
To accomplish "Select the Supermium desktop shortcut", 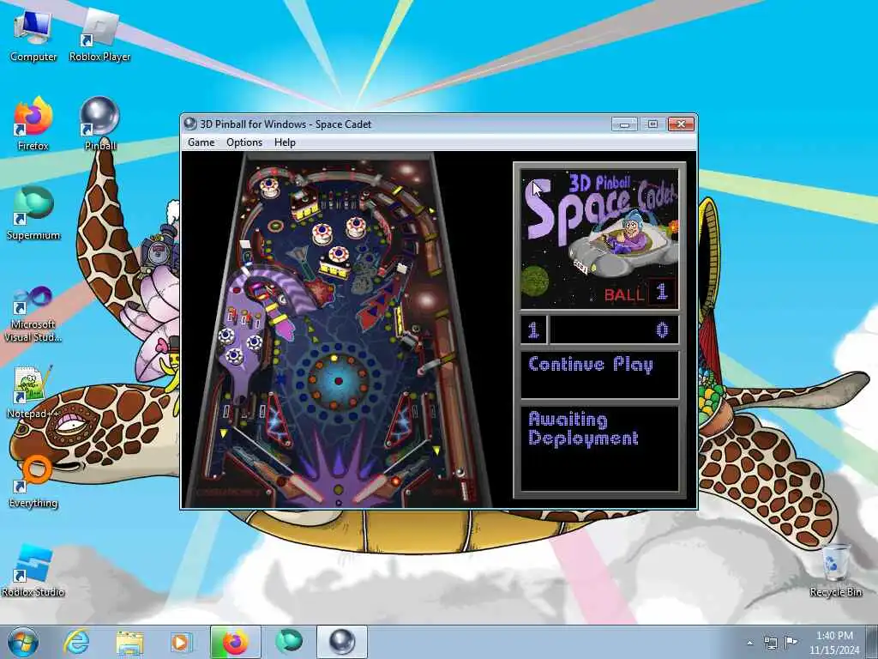I will (x=33, y=213).
